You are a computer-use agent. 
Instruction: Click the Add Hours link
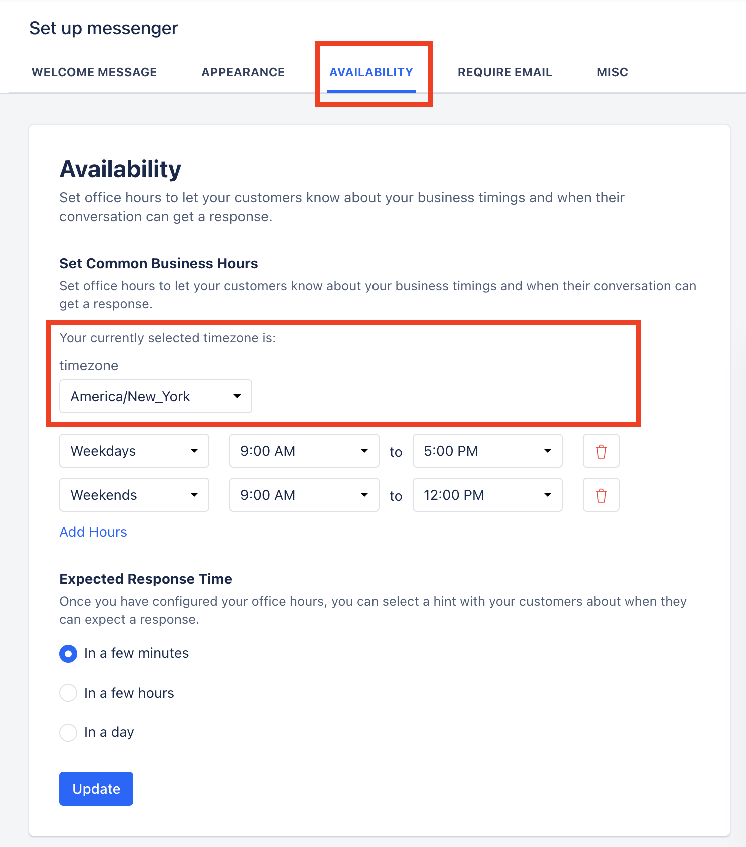93,532
